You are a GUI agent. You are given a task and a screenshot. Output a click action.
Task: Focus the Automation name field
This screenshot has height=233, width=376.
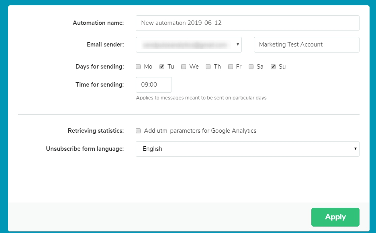pyautogui.click(x=247, y=23)
